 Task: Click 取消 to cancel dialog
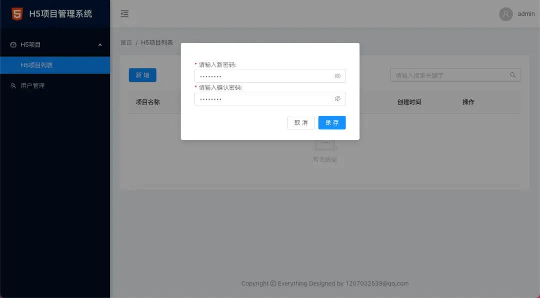click(x=301, y=123)
